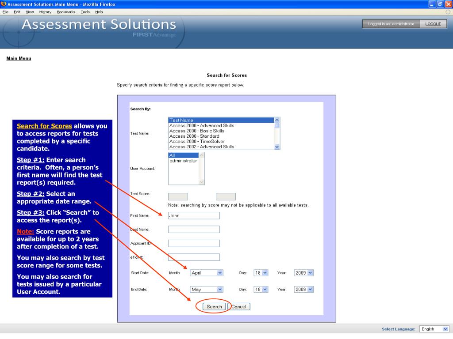Open the History menu
Viewport: 453px width, 339px height.
click(x=46, y=12)
